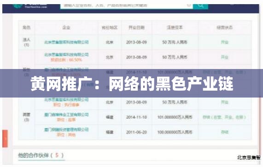Open company link above 职位: 执行董事
Image resolution: width=263 pixels, height=167 pixels.
coord(66,100)
